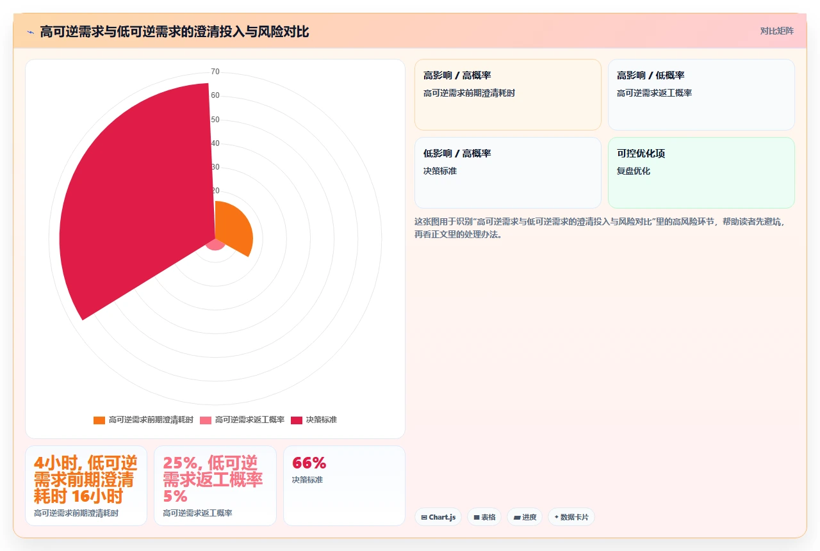
Task: Click the 复盘优化 text in green card
Action: click(634, 171)
